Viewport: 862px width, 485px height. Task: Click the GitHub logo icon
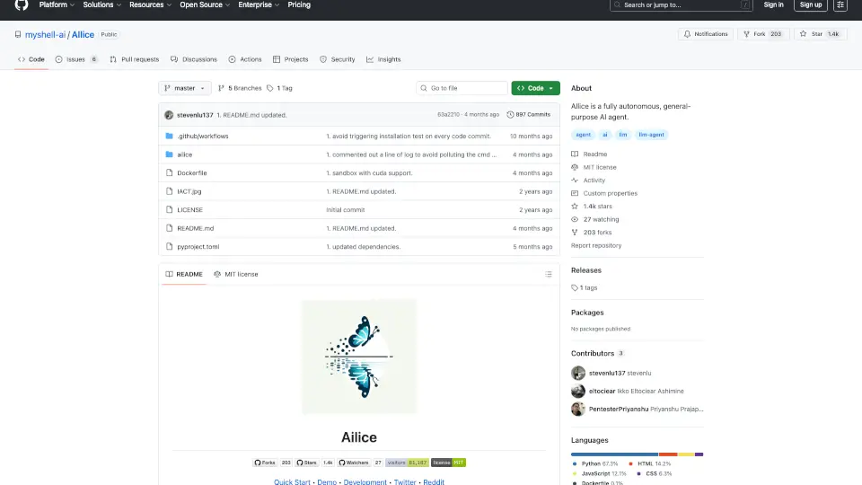point(22,5)
